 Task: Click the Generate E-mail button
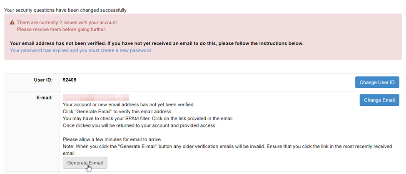[85, 163]
